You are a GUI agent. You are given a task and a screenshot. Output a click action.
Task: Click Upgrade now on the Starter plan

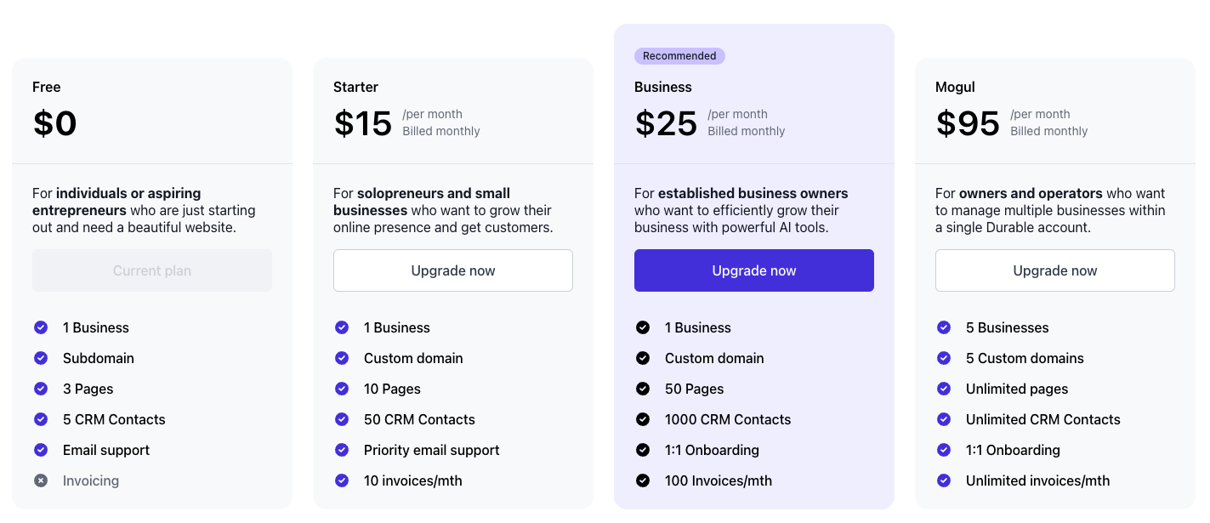[x=453, y=270]
